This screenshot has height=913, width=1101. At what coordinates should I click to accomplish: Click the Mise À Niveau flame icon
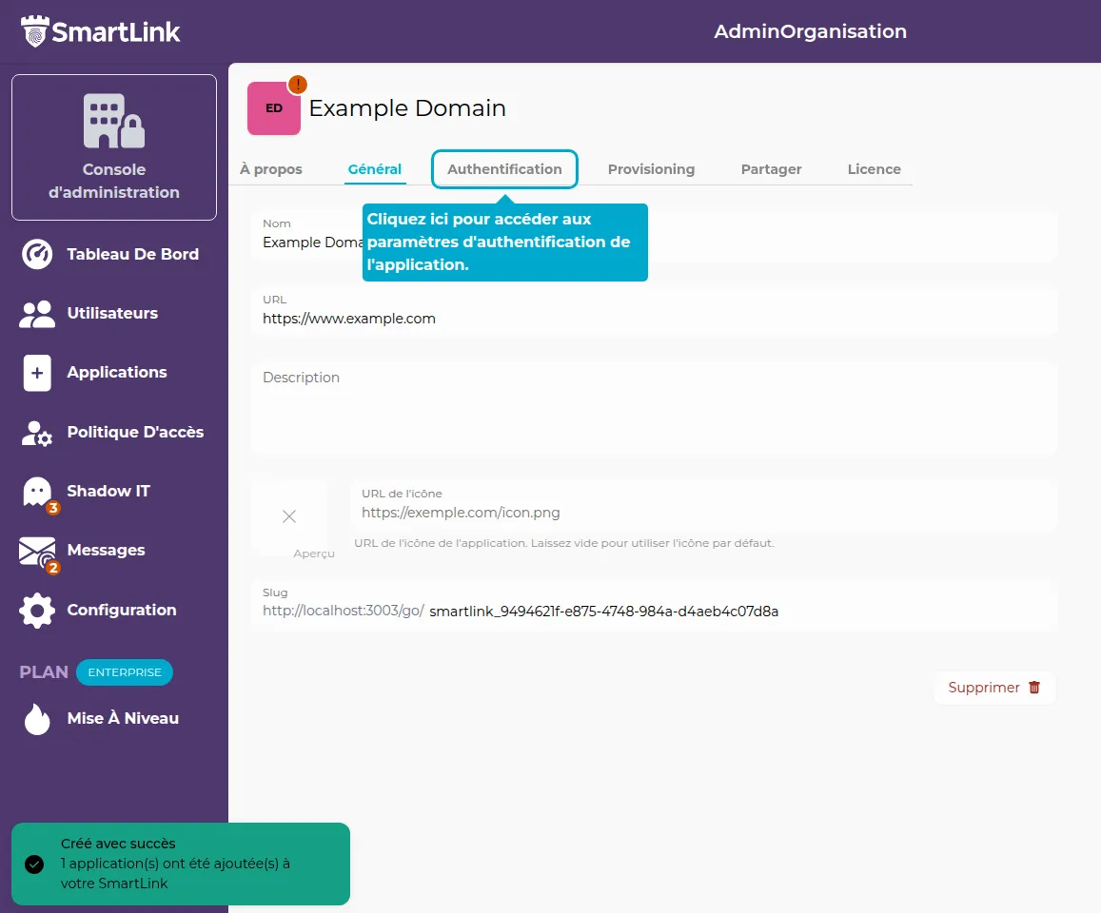pos(37,719)
